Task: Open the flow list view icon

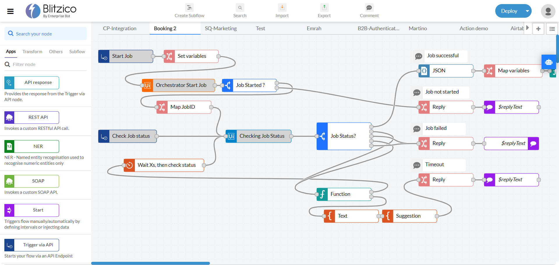Action: 551,28
